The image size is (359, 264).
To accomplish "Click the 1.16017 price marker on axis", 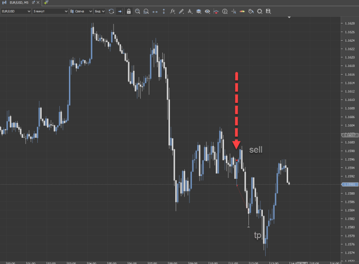I will tap(350, 135).
